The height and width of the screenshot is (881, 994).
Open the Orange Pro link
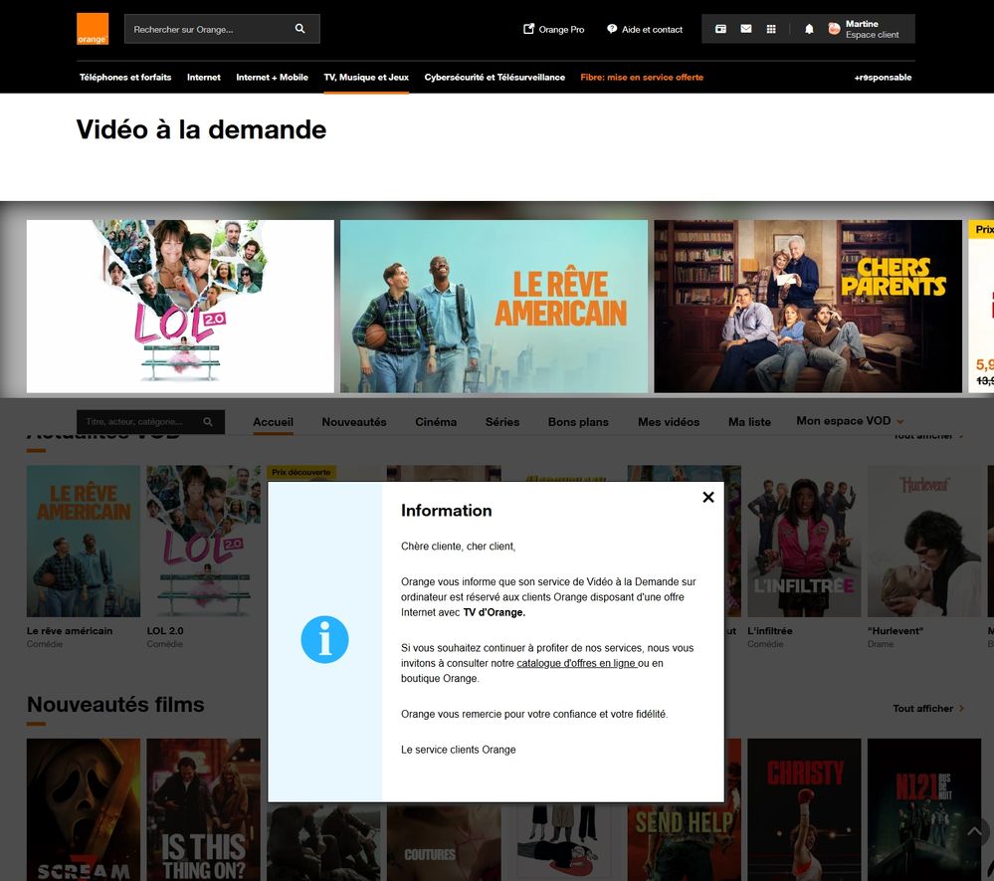point(553,29)
